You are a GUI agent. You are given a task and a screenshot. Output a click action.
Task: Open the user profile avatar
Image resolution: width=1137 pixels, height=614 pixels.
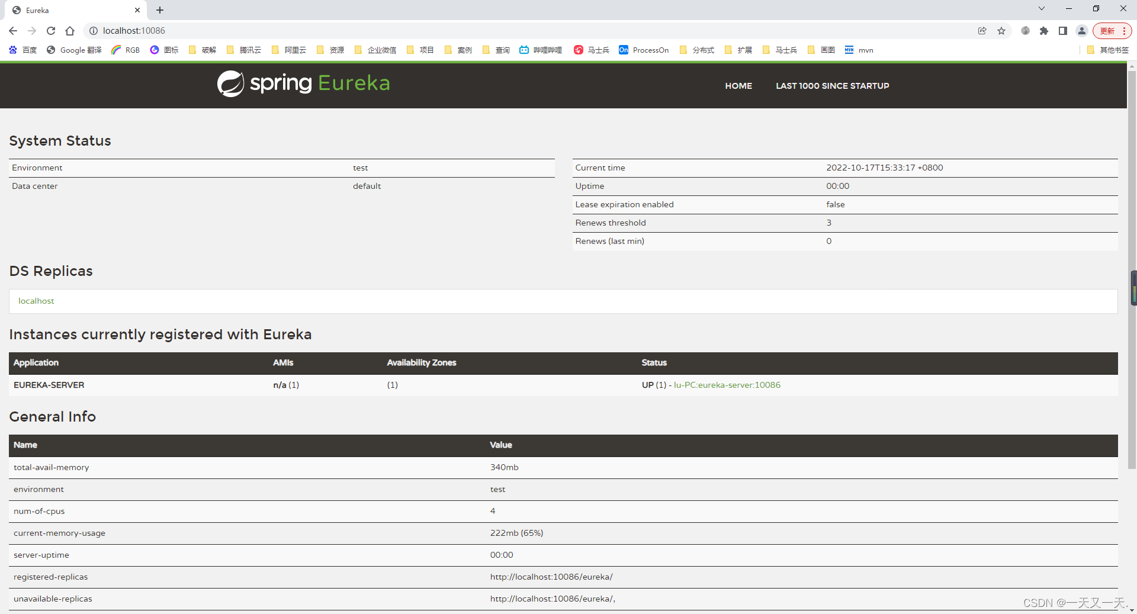click(x=1082, y=31)
